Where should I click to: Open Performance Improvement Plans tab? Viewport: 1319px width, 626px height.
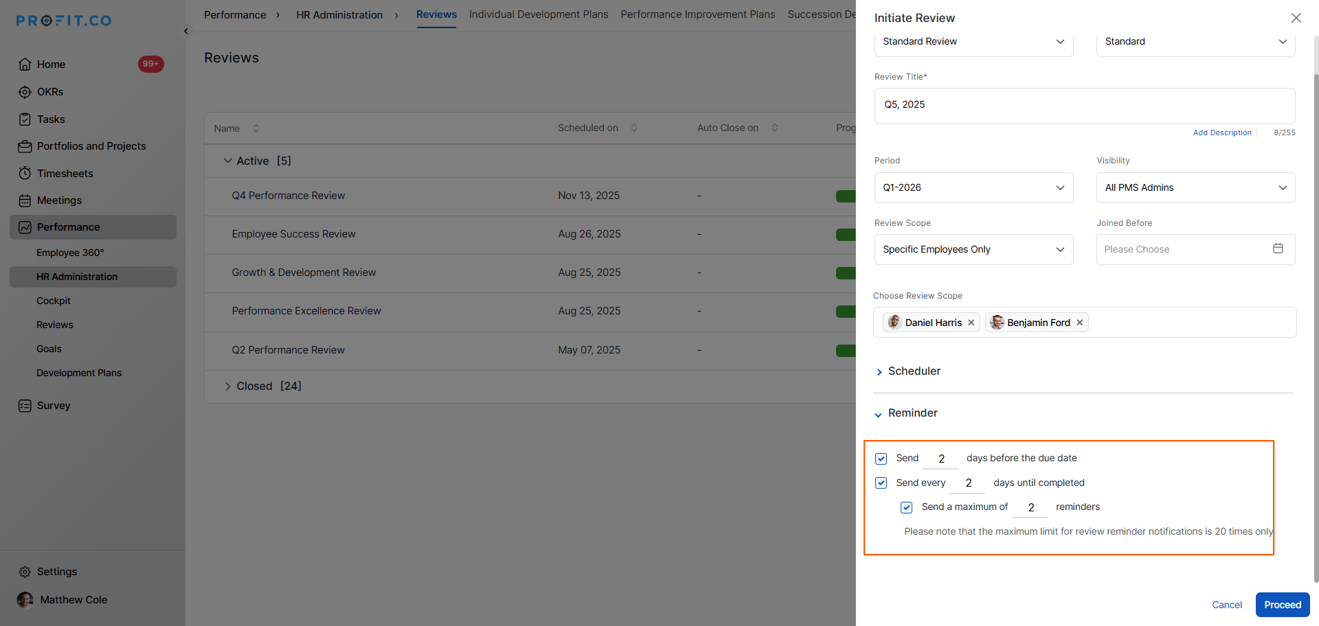[x=697, y=14]
